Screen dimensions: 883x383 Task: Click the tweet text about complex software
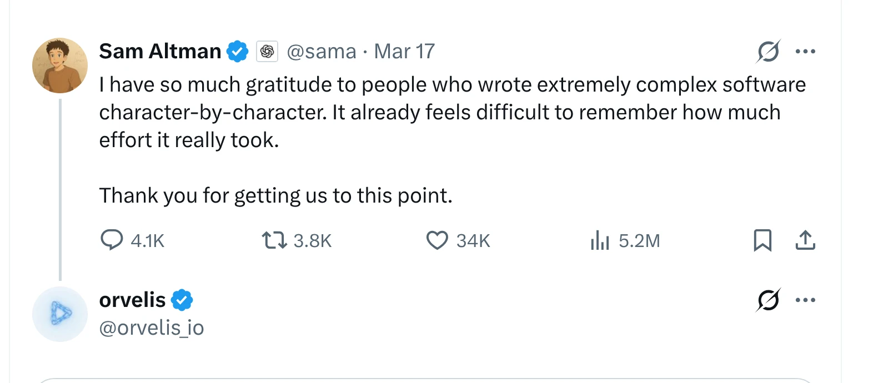(x=439, y=112)
